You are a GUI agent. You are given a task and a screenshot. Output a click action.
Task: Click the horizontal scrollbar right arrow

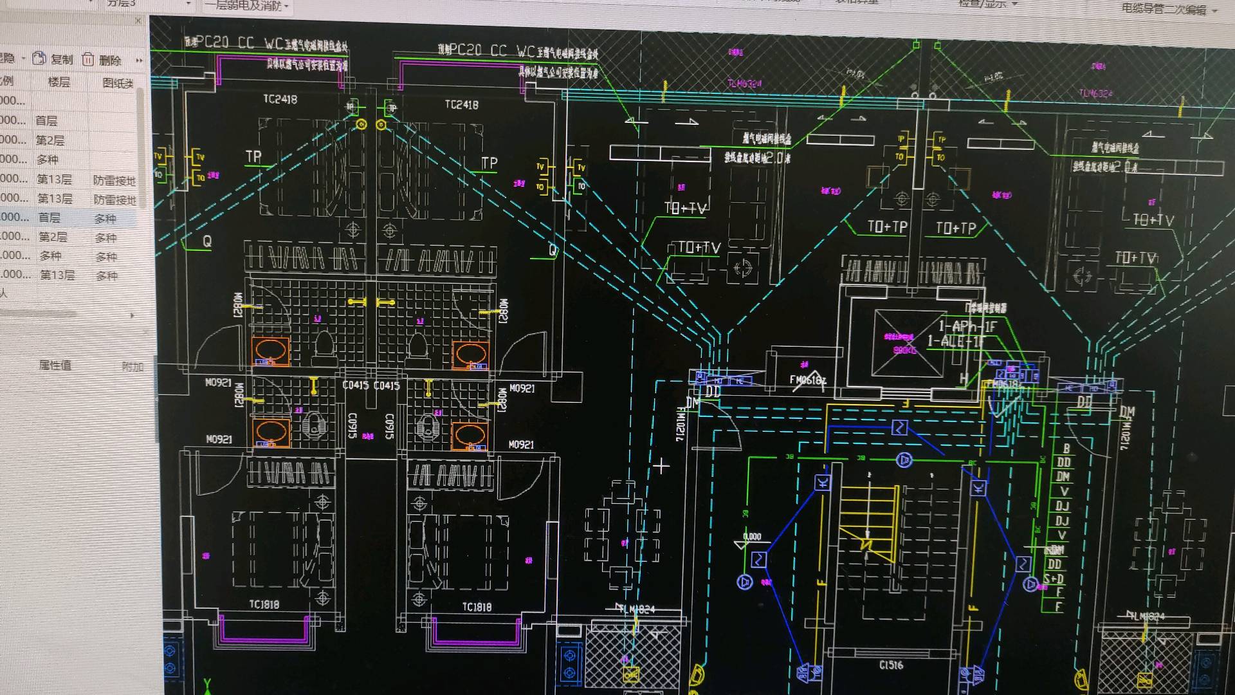pos(133,315)
